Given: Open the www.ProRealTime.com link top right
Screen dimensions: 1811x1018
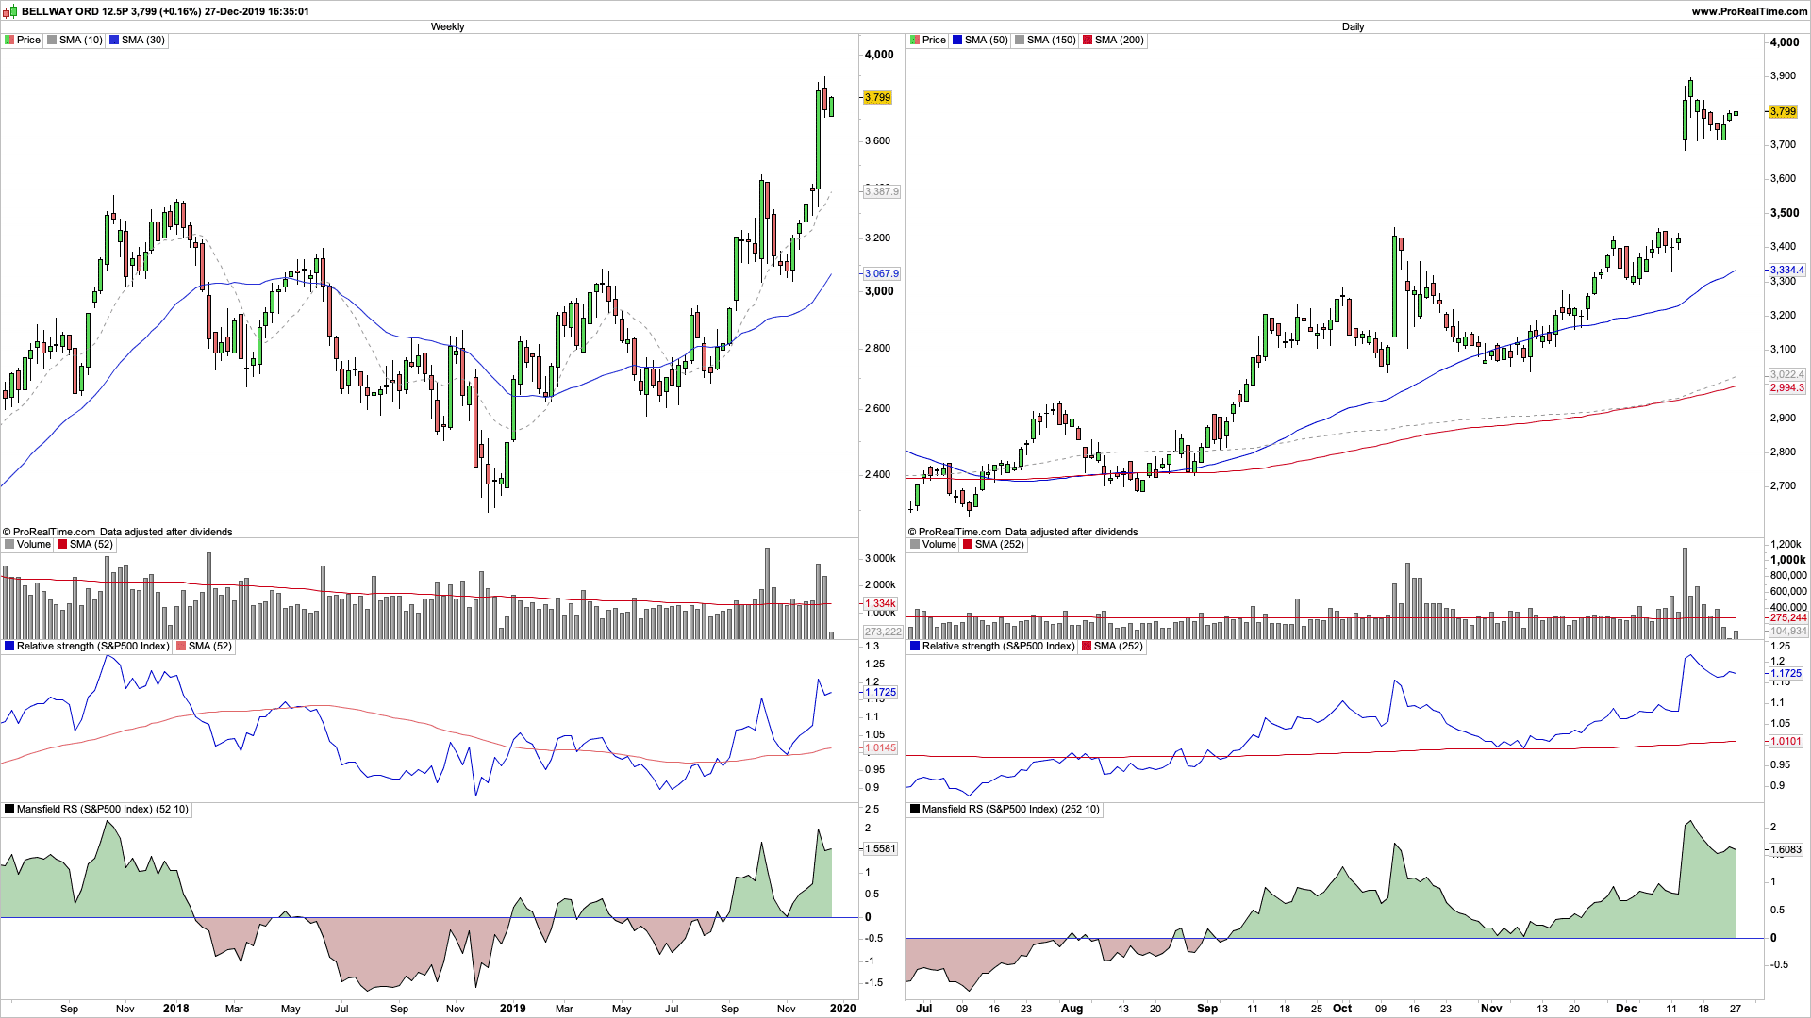Looking at the screenshot, I should click(1750, 11).
